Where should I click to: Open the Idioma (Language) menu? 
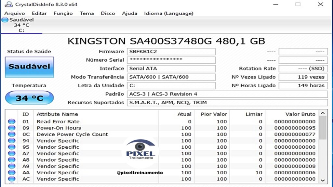coord(168,13)
